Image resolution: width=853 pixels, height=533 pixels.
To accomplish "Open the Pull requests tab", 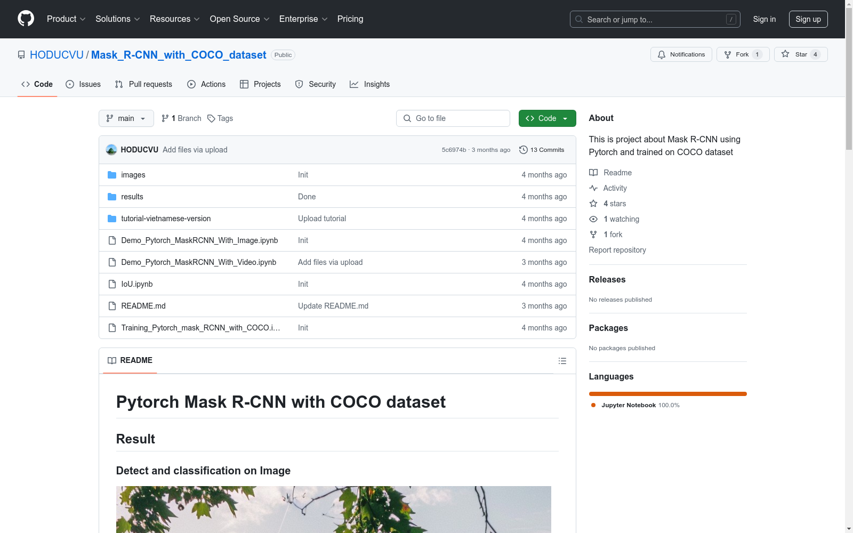I will (x=143, y=84).
